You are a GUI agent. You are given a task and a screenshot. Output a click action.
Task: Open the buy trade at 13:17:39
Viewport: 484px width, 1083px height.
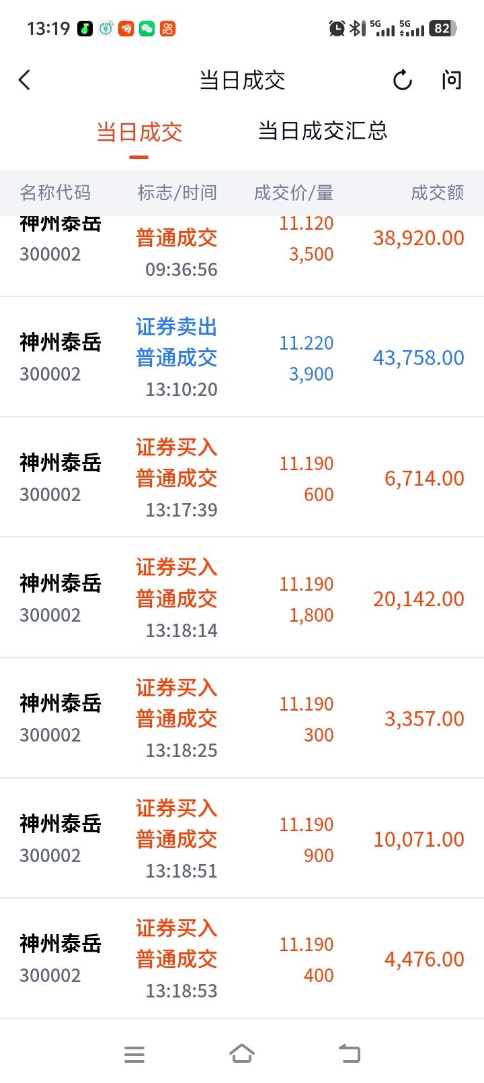[242, 478]
